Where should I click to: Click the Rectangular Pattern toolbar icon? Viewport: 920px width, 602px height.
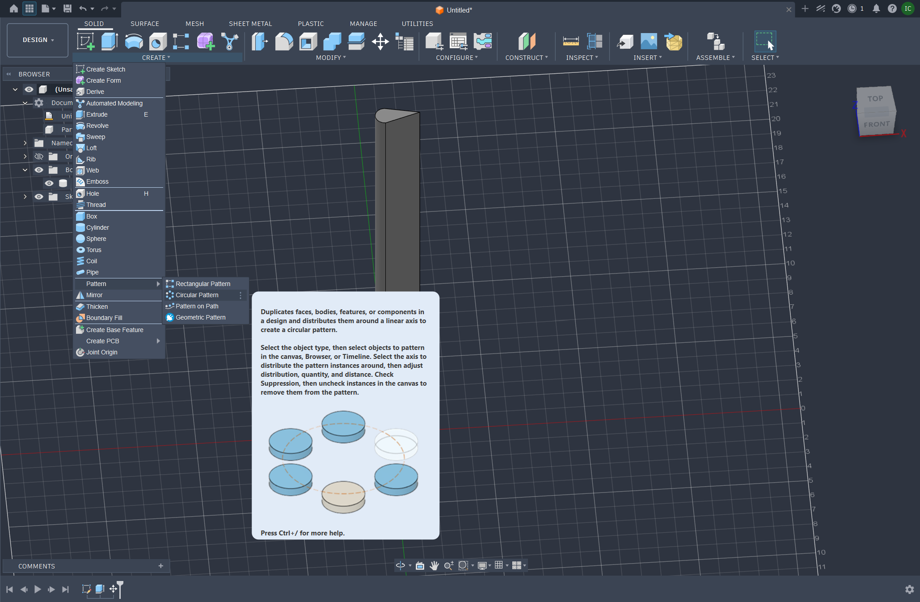181,41
